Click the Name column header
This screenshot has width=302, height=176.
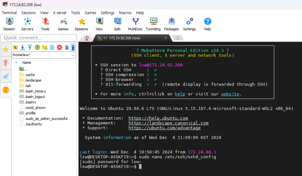pos(26,63)
